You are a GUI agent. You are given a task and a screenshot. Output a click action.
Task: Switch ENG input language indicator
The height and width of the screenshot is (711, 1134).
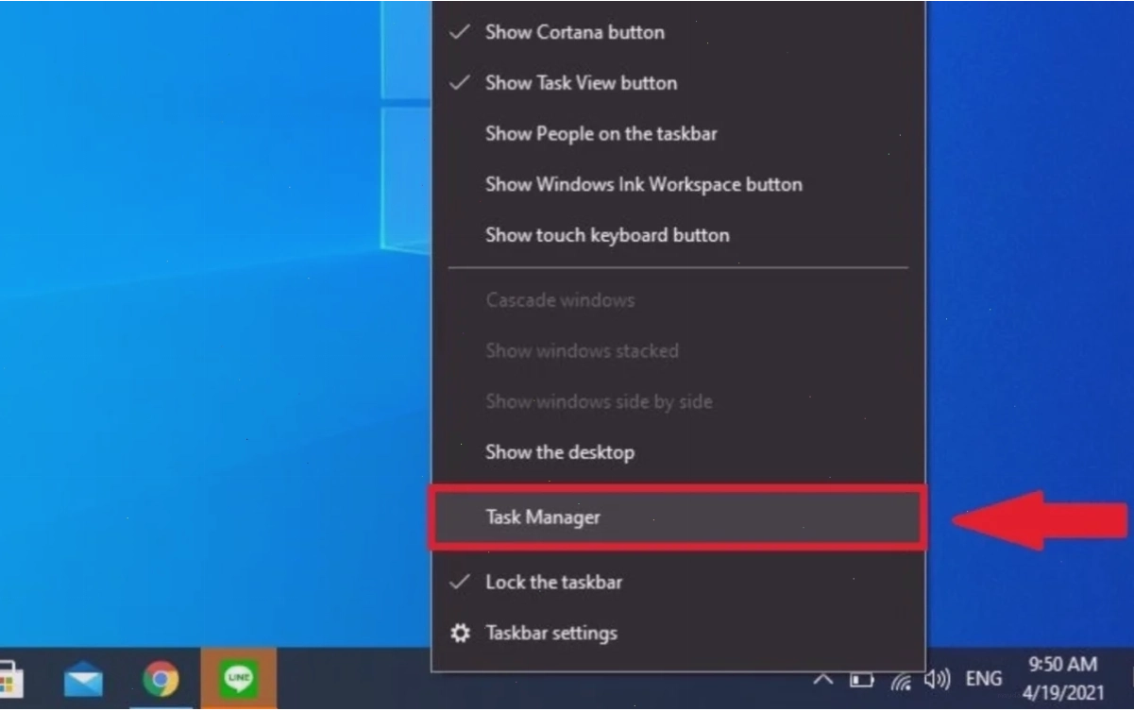coord(984,679)
